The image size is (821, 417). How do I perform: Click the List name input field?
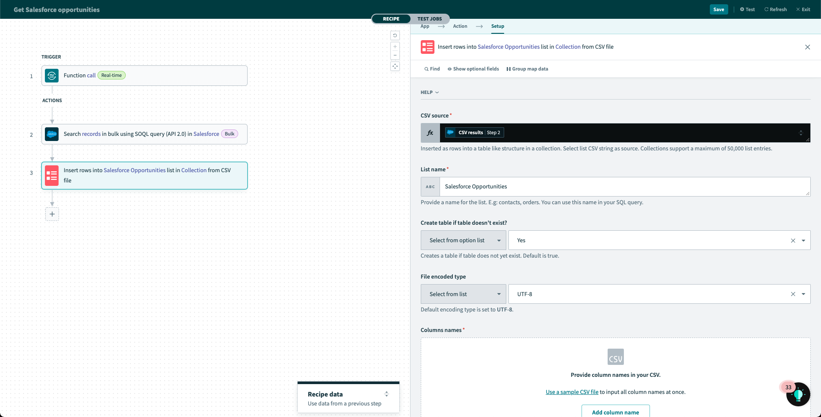click(x=624, y=187)
